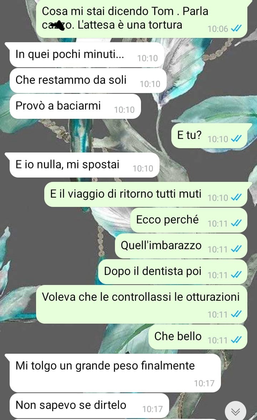Screen dimensions: 257x420
Task: Tap the read ticks on the "otturazioni" message
Action: coord(236,314)
